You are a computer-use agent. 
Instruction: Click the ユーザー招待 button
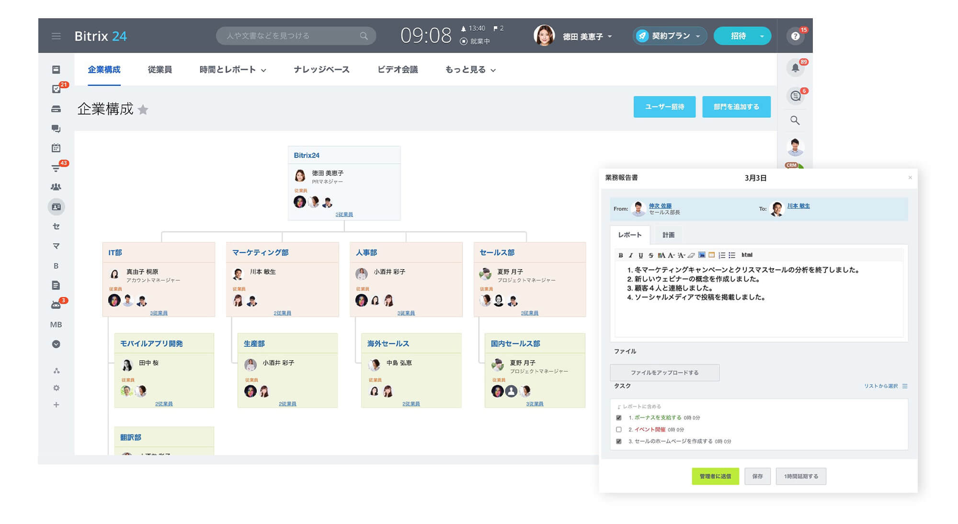pos(664,107)
